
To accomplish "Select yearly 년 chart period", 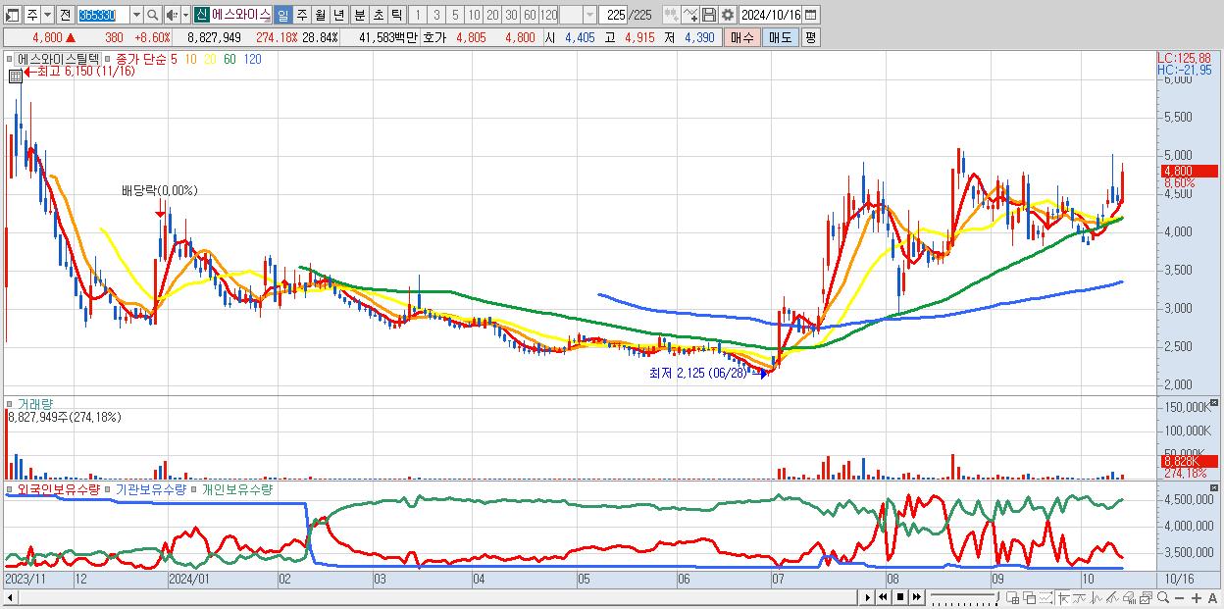I will point(338,15).
